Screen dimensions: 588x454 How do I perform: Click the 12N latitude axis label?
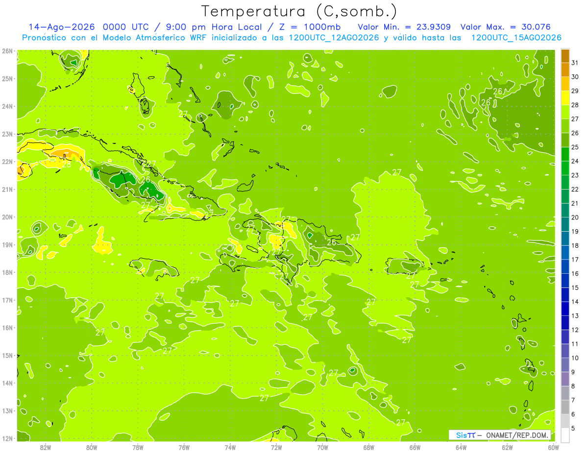7,438
